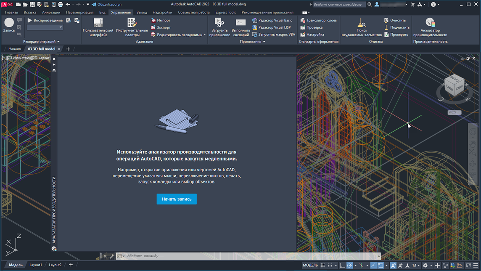Image resolution: width=481 pixels, height=271 pixels.
Task: Click the Open file icon in quick access toolbar
Action: 25,4
